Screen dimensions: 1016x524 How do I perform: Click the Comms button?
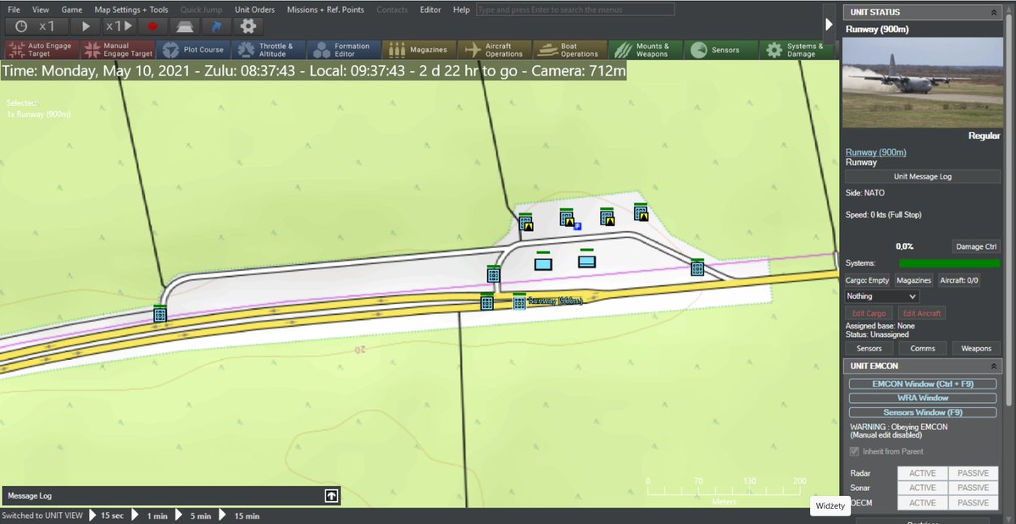point(923,349)
